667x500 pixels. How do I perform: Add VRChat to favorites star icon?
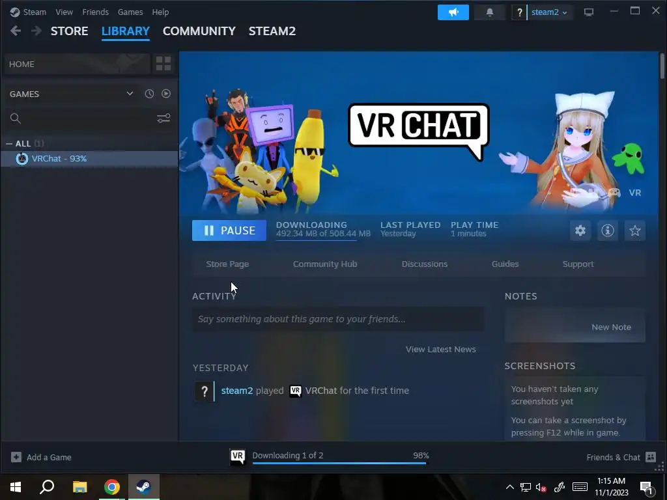coord(634,230)
